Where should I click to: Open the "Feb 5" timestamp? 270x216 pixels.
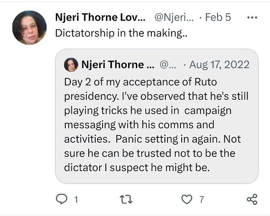pyautogui.click(x=218, y=17)
